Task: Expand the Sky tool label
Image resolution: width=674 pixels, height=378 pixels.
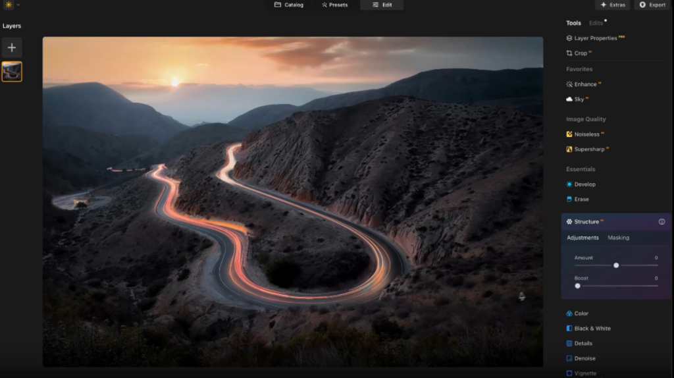Action: coord(579,99)
